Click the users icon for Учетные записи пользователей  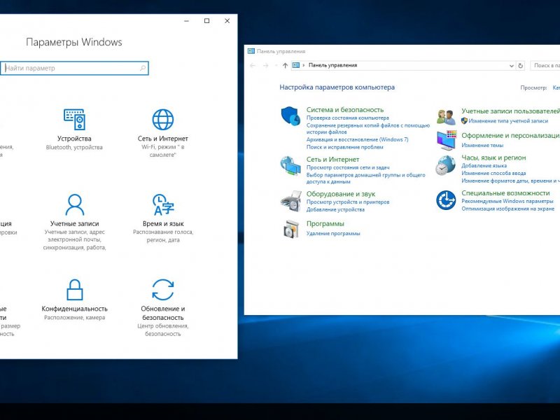click(446, 117)
